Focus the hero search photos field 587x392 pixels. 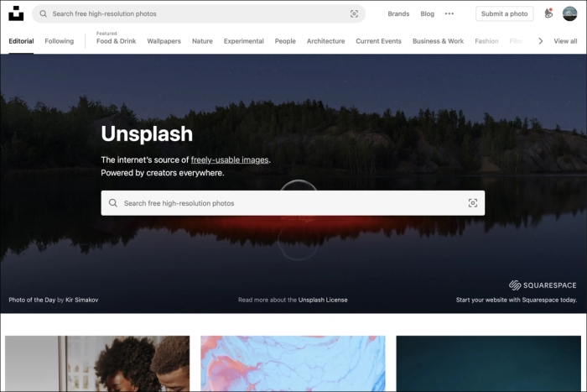click(293, 203)
